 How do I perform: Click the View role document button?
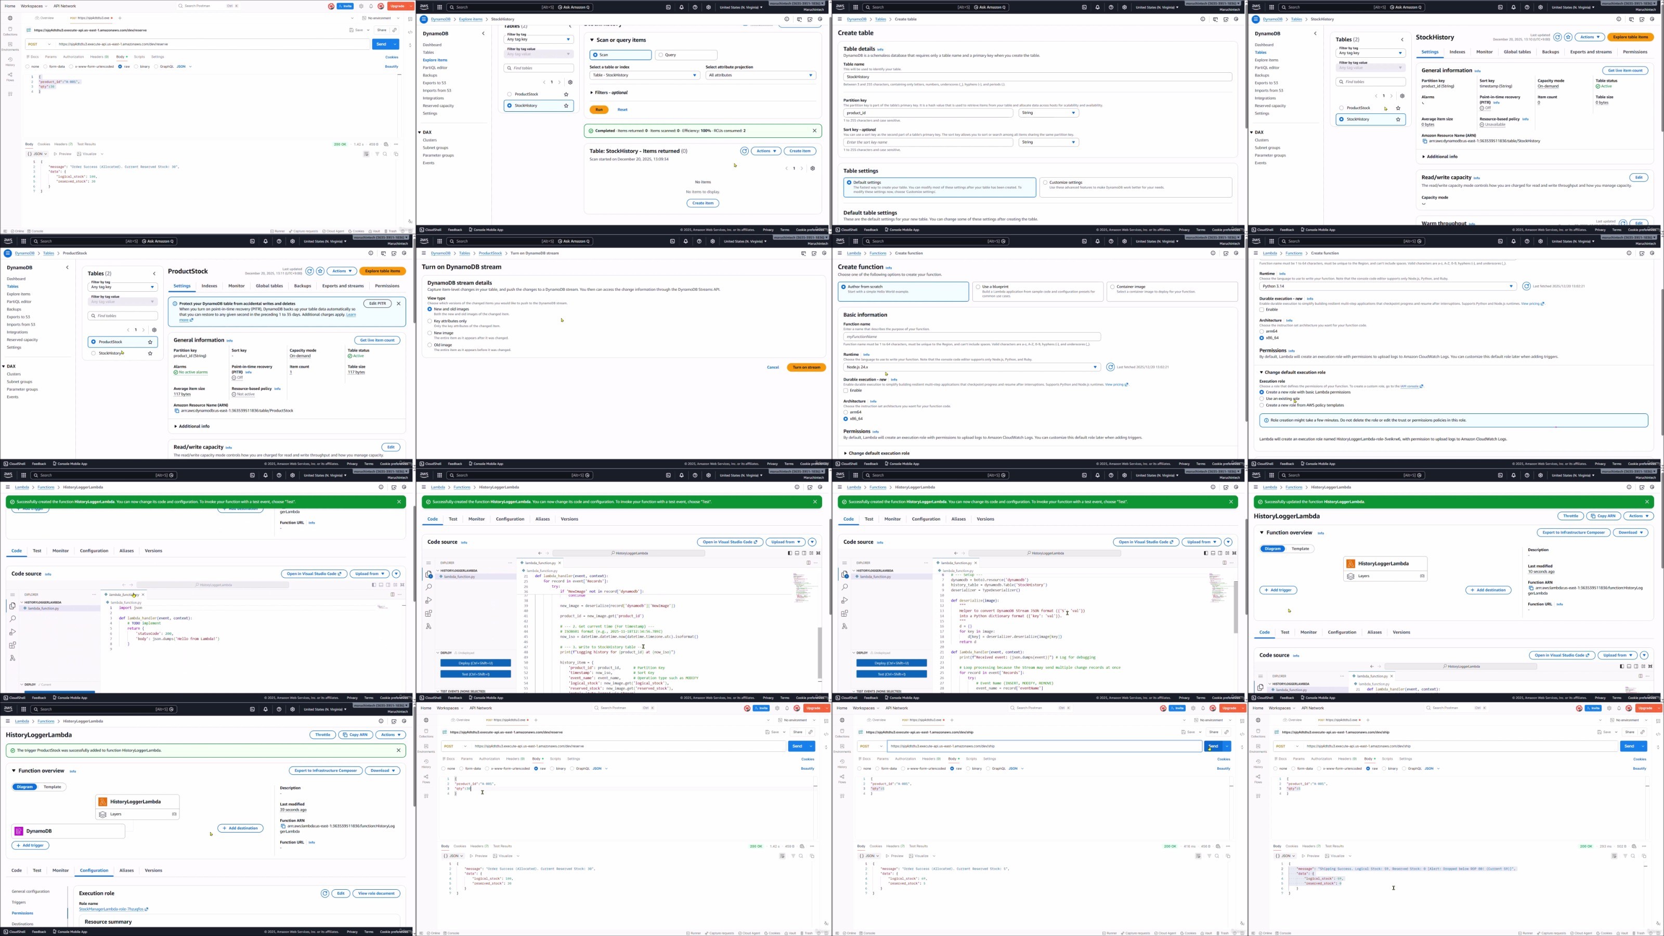point(376,893)
